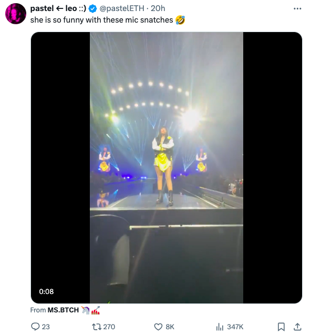Play the concert video
The width and height of the screenshot is (311, 335).
click(x=167, y=167)
